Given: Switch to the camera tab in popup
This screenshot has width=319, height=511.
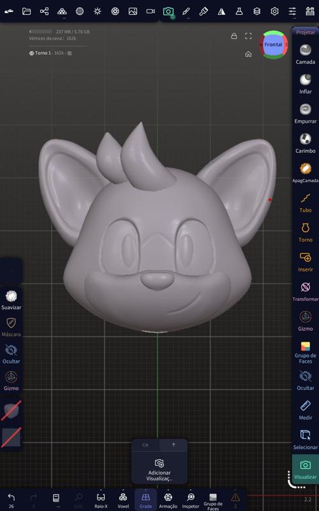Looking at the screenshot, I should (x=145, y=445).
